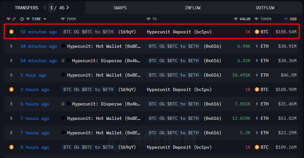Click BTC token icon in $108.98M row

pos(257,89)
